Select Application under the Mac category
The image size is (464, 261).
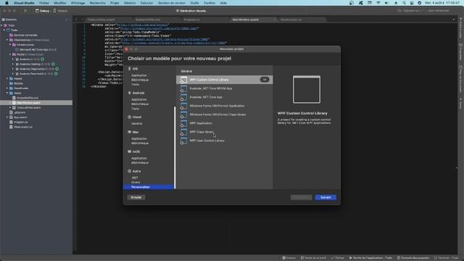coord(138,138)
